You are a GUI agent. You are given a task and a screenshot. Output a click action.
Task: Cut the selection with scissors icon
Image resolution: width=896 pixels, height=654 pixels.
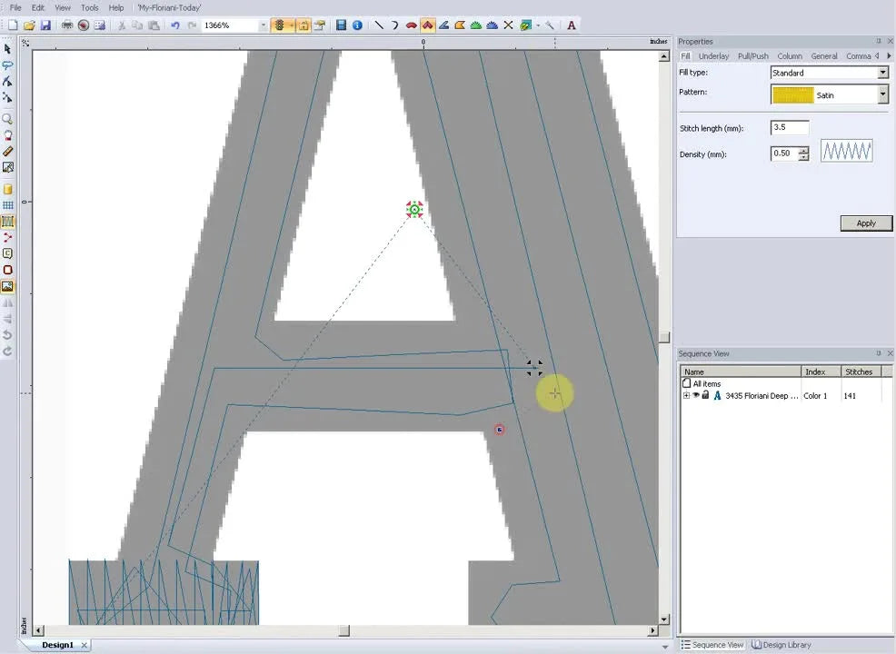(x=121, y=25)
